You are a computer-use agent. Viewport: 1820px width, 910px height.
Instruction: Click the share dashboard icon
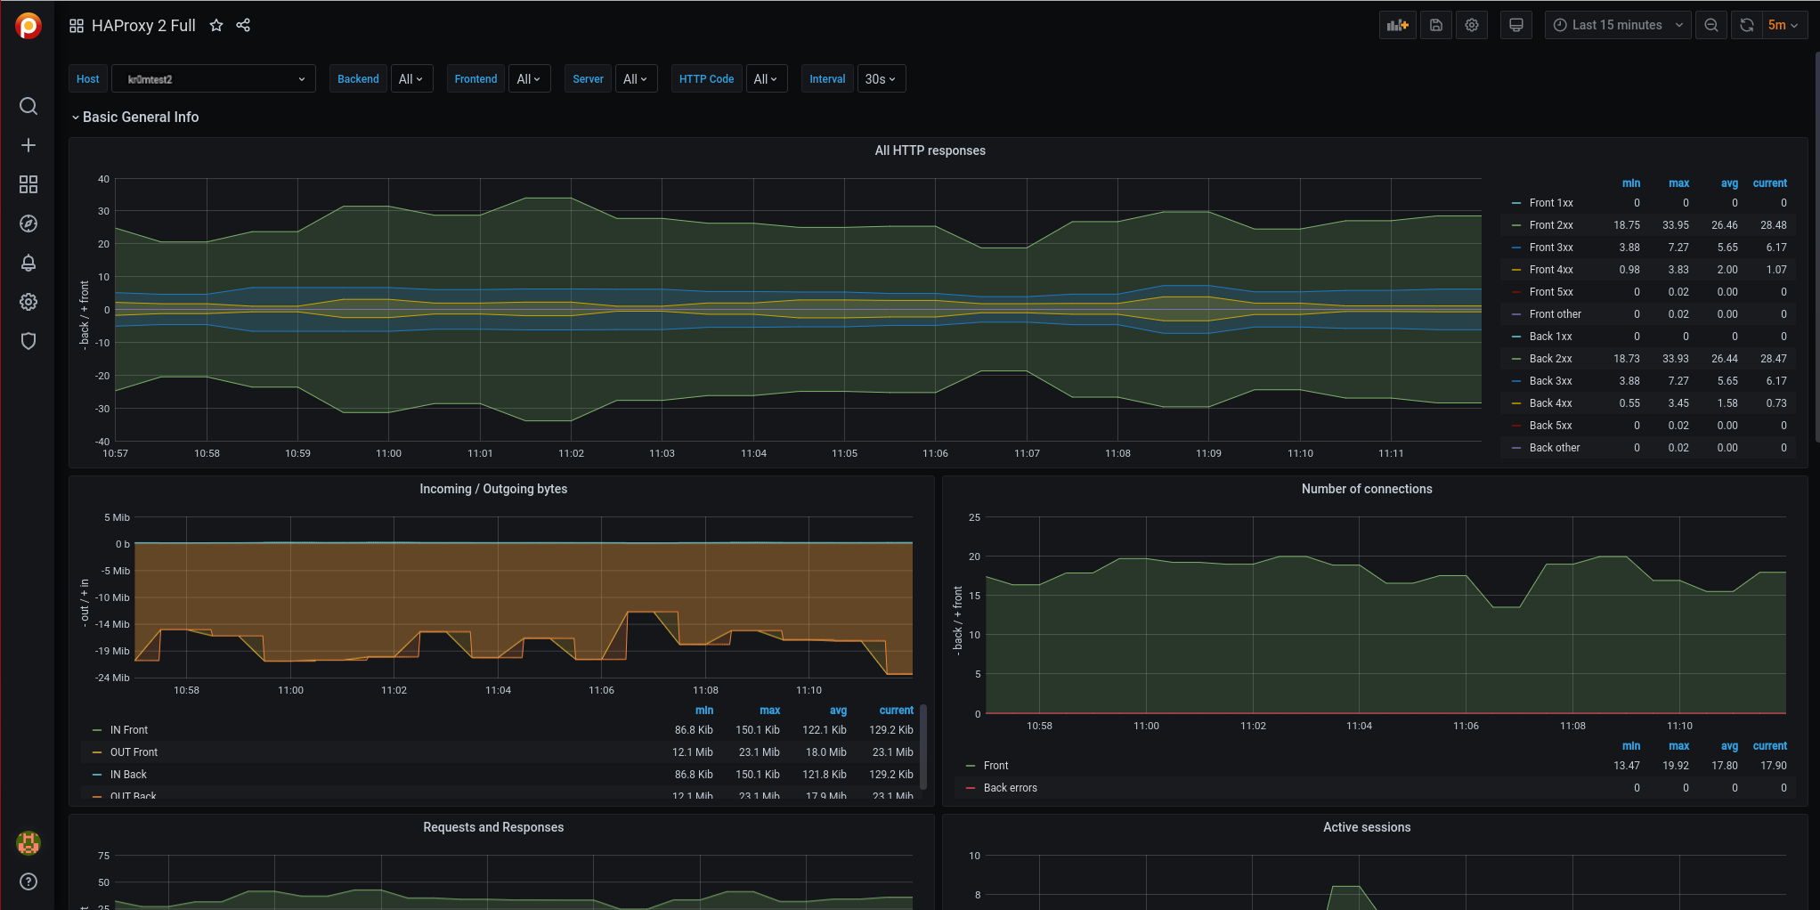point(243,26)
